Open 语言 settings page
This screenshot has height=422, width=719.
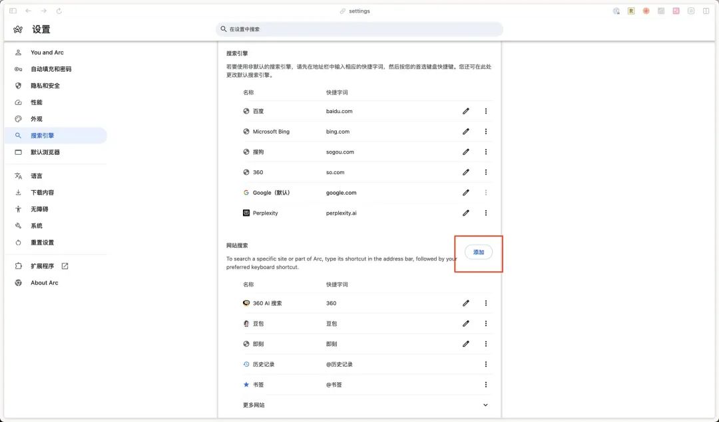coord(55,175)
